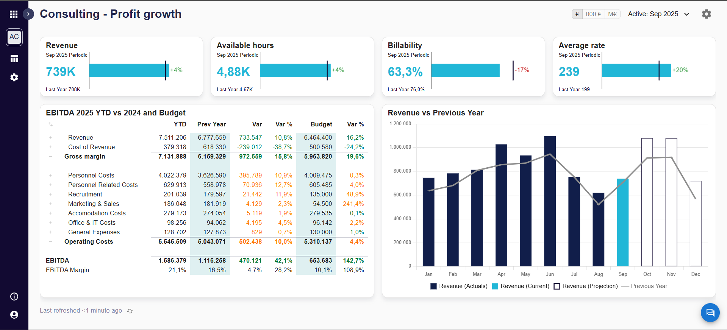Collapse the Operating Costs group
This screenshot has height=330, width=727.
tap(50, 242)
